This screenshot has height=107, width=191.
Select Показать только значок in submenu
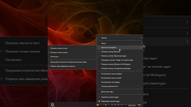point(72,52)
